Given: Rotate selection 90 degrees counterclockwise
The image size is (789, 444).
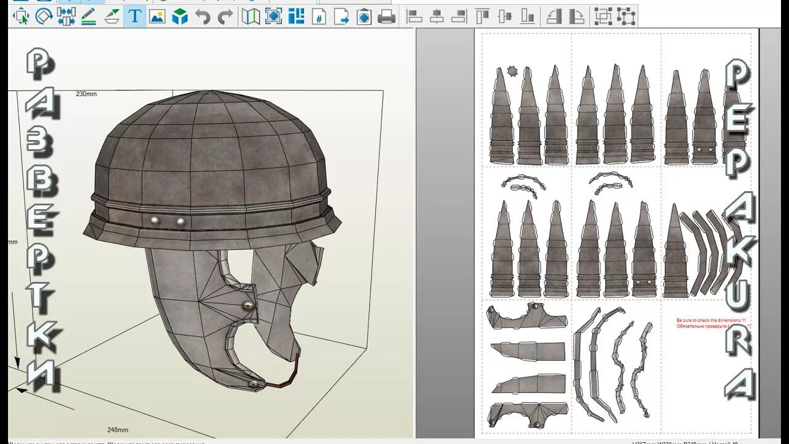Looking at the screenshot, I should 554,17.
